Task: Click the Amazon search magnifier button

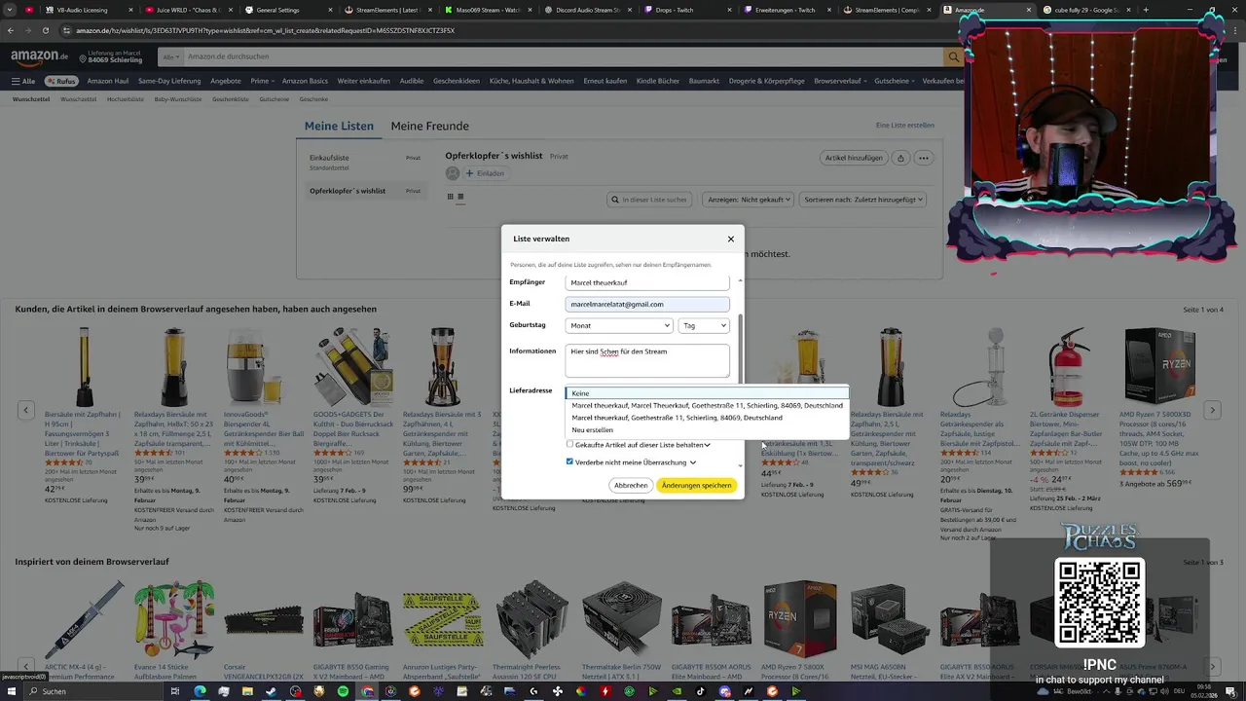Action: click(x=953, y=57)
